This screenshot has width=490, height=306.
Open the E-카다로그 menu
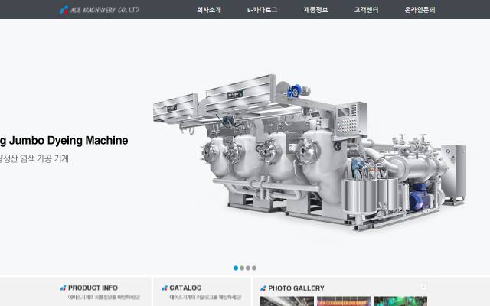262,10
